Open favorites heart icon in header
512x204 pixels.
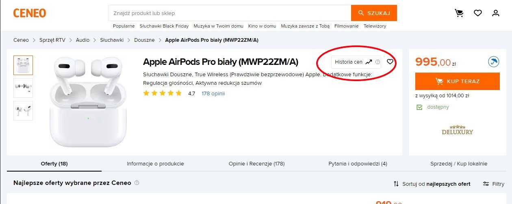click(478, 13)
